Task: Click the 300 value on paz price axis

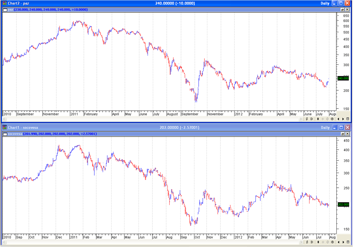Action: tap(346, 65)
